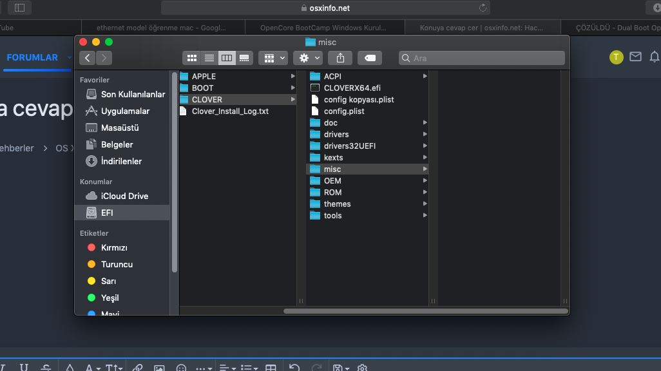Image resolution: width=661 pixels, height=371 pixels.
Task: Expand the themes folder arrow
Action: click(x=425, y=204)
